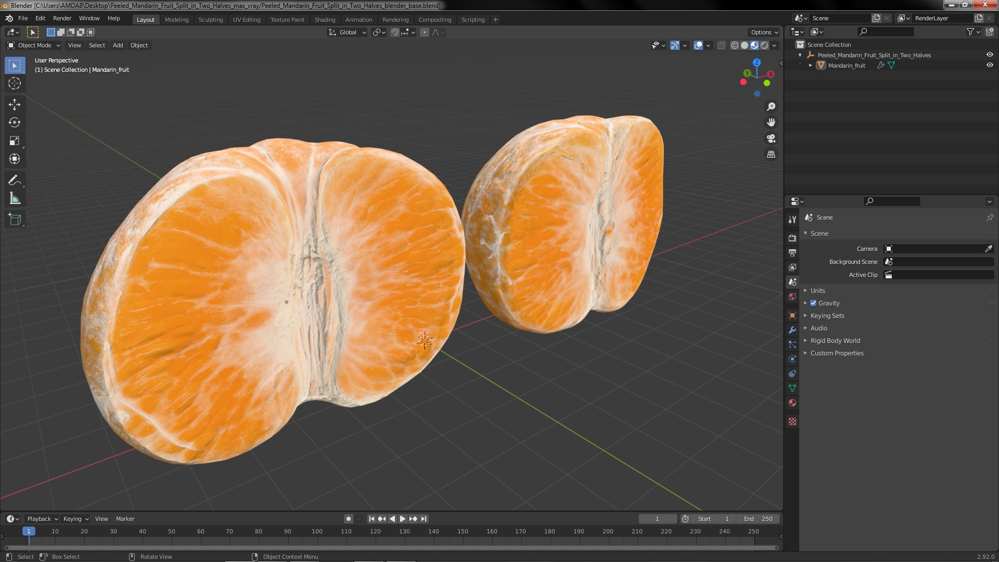Expand the Units panel
This screenshot has height=562, width=999.
tap(817, 291)
